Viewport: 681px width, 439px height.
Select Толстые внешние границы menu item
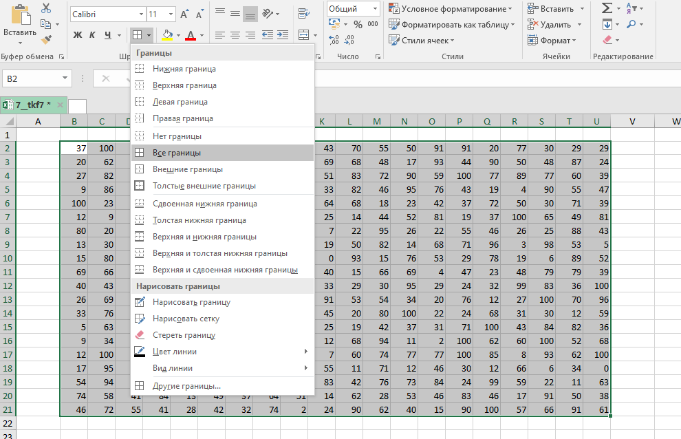(204, 186)
